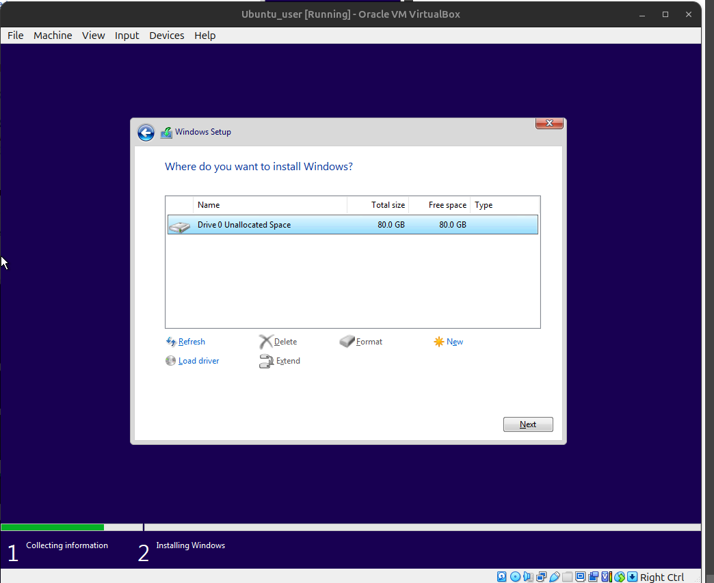Click the Right Ctrl host key label
Image resolution: width=714 pixels, height=583 pixels.
662,577
